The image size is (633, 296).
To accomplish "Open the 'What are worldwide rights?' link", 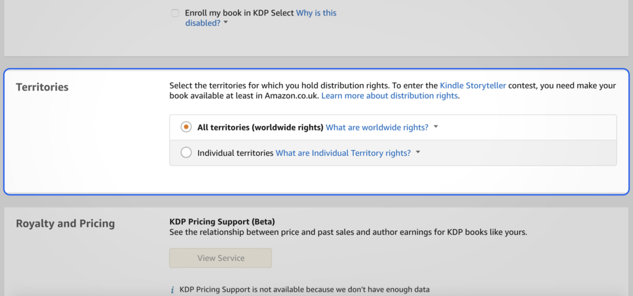I will coord(377,127).
